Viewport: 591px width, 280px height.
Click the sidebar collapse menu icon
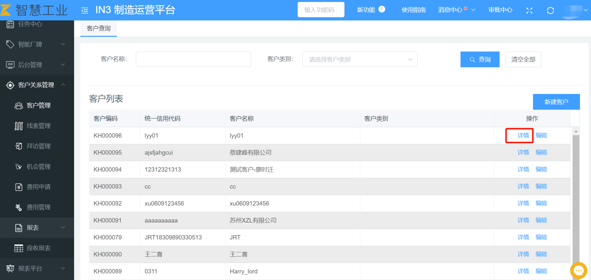pos(84,11)
